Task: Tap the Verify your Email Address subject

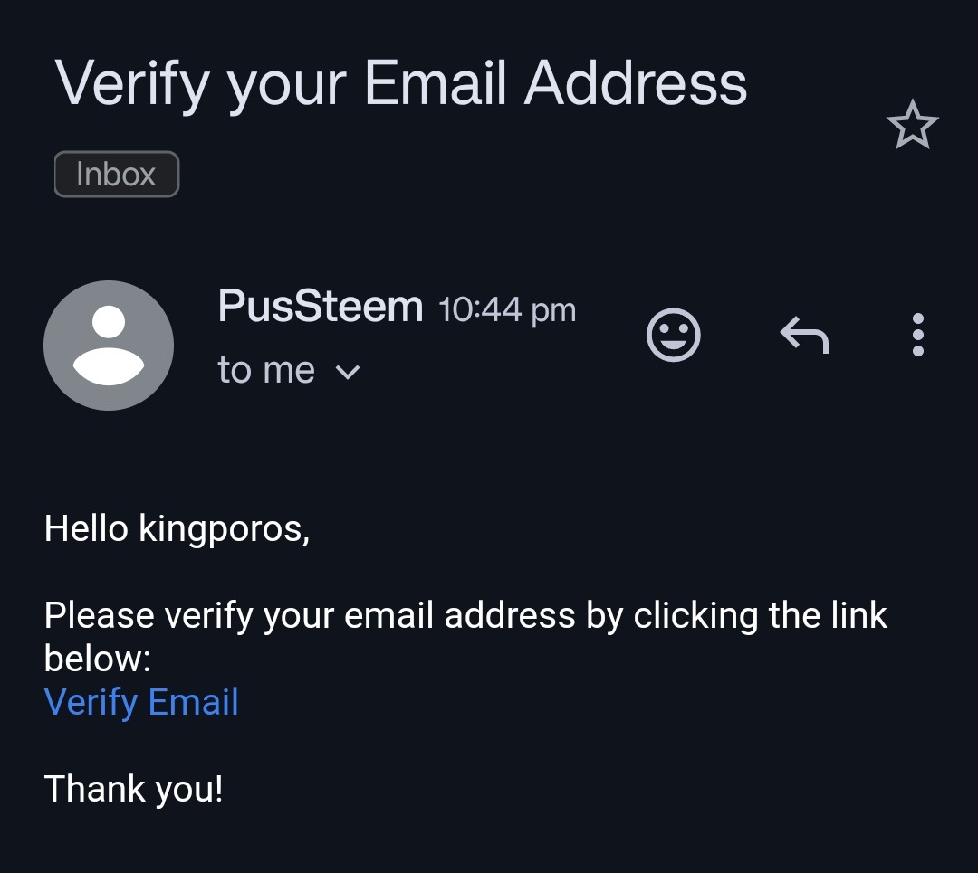Action: pos(401,84)
